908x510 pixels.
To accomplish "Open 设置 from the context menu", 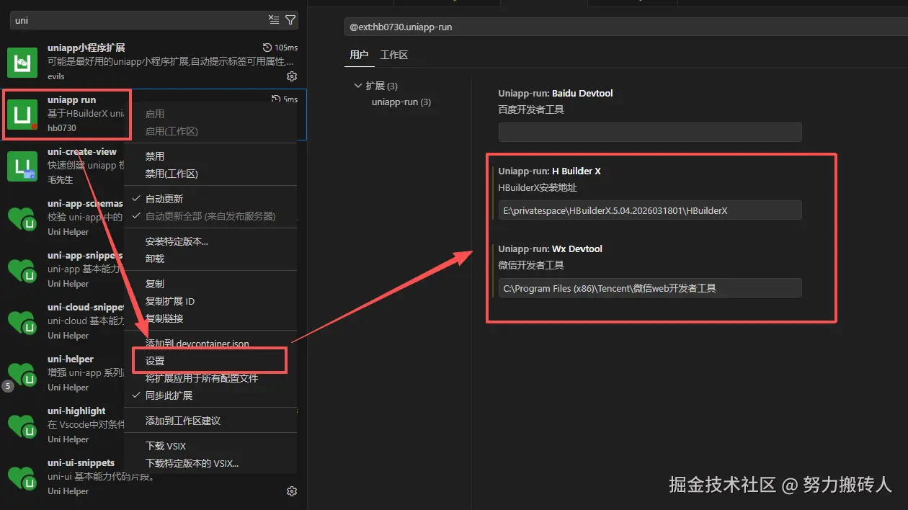I will pos(210,361).
